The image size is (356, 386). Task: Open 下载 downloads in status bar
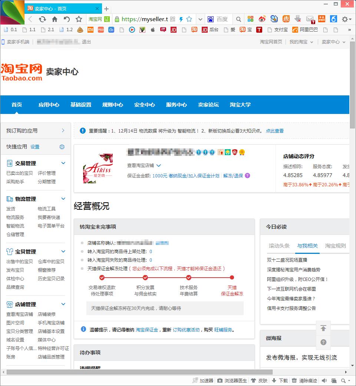[x=280, y=380]
